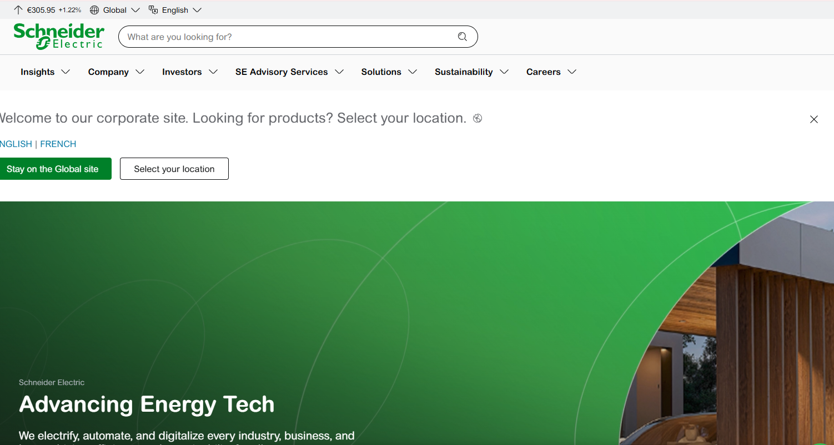The height and width of the screenshot is (445, 834).
Task: Open the Global region dropdown
Action: [114, 10]
